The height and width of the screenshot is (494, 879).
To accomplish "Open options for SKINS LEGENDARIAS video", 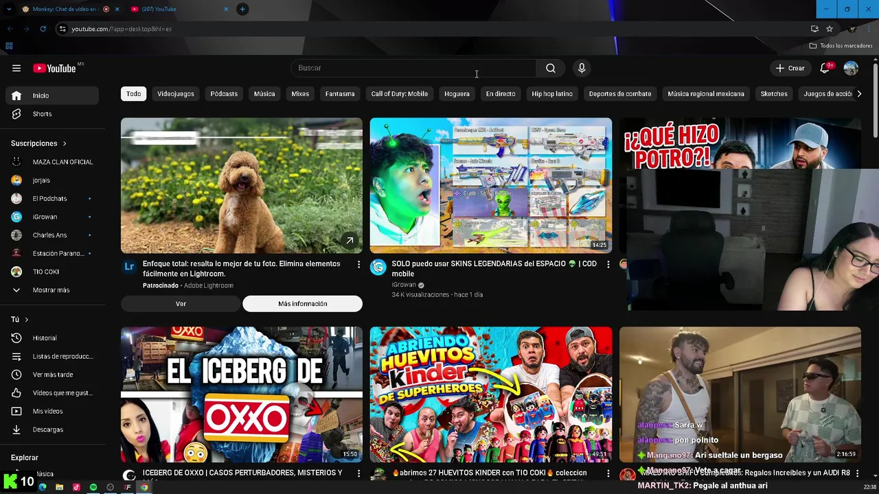I will point(608,264).
